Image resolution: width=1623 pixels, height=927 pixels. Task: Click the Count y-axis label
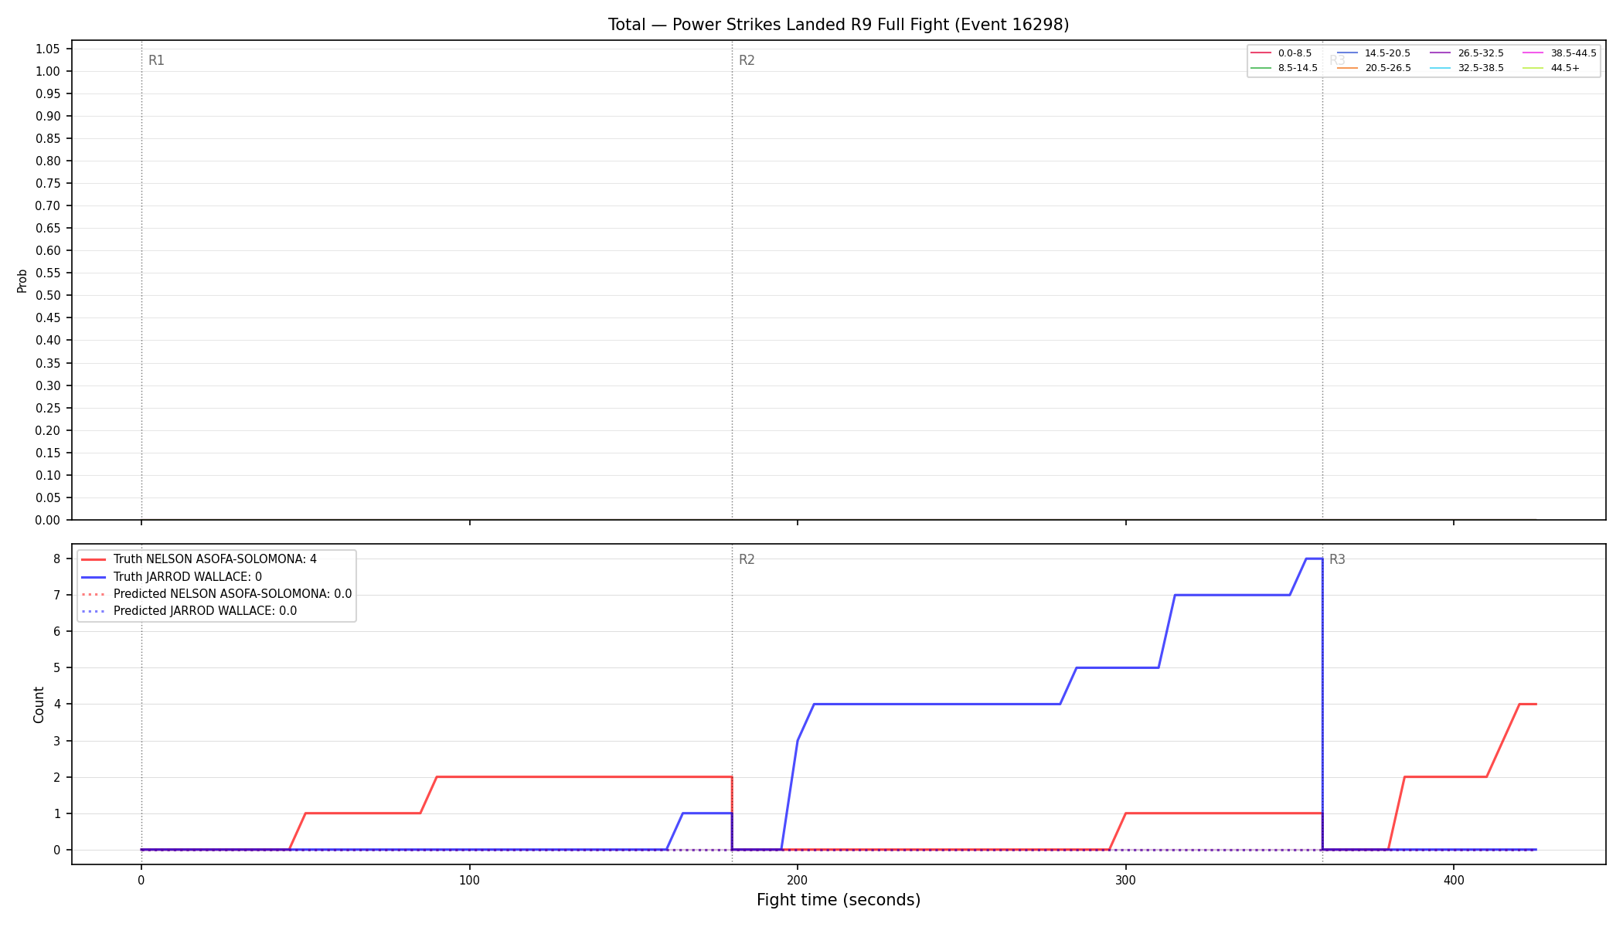39,705
